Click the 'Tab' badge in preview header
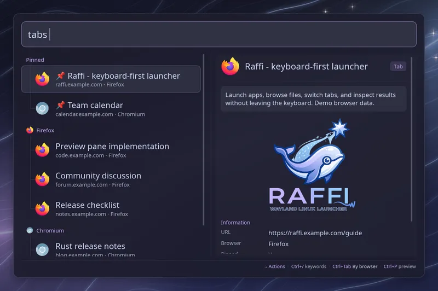 pos(398,66)
